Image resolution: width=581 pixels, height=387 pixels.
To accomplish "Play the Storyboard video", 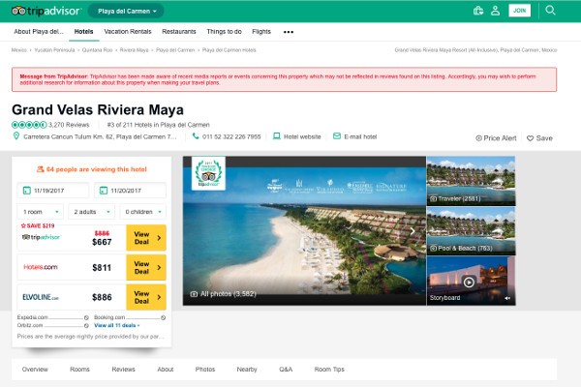I will point(470,283).
